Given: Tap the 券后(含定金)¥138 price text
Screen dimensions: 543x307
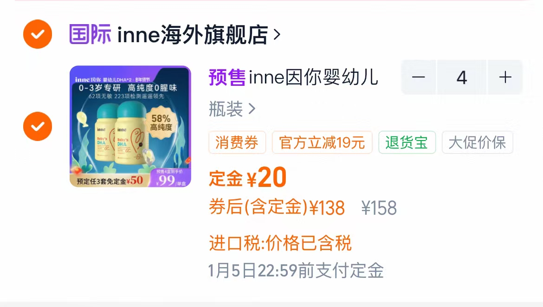Looking at the screenshot, I should point(277,207).
